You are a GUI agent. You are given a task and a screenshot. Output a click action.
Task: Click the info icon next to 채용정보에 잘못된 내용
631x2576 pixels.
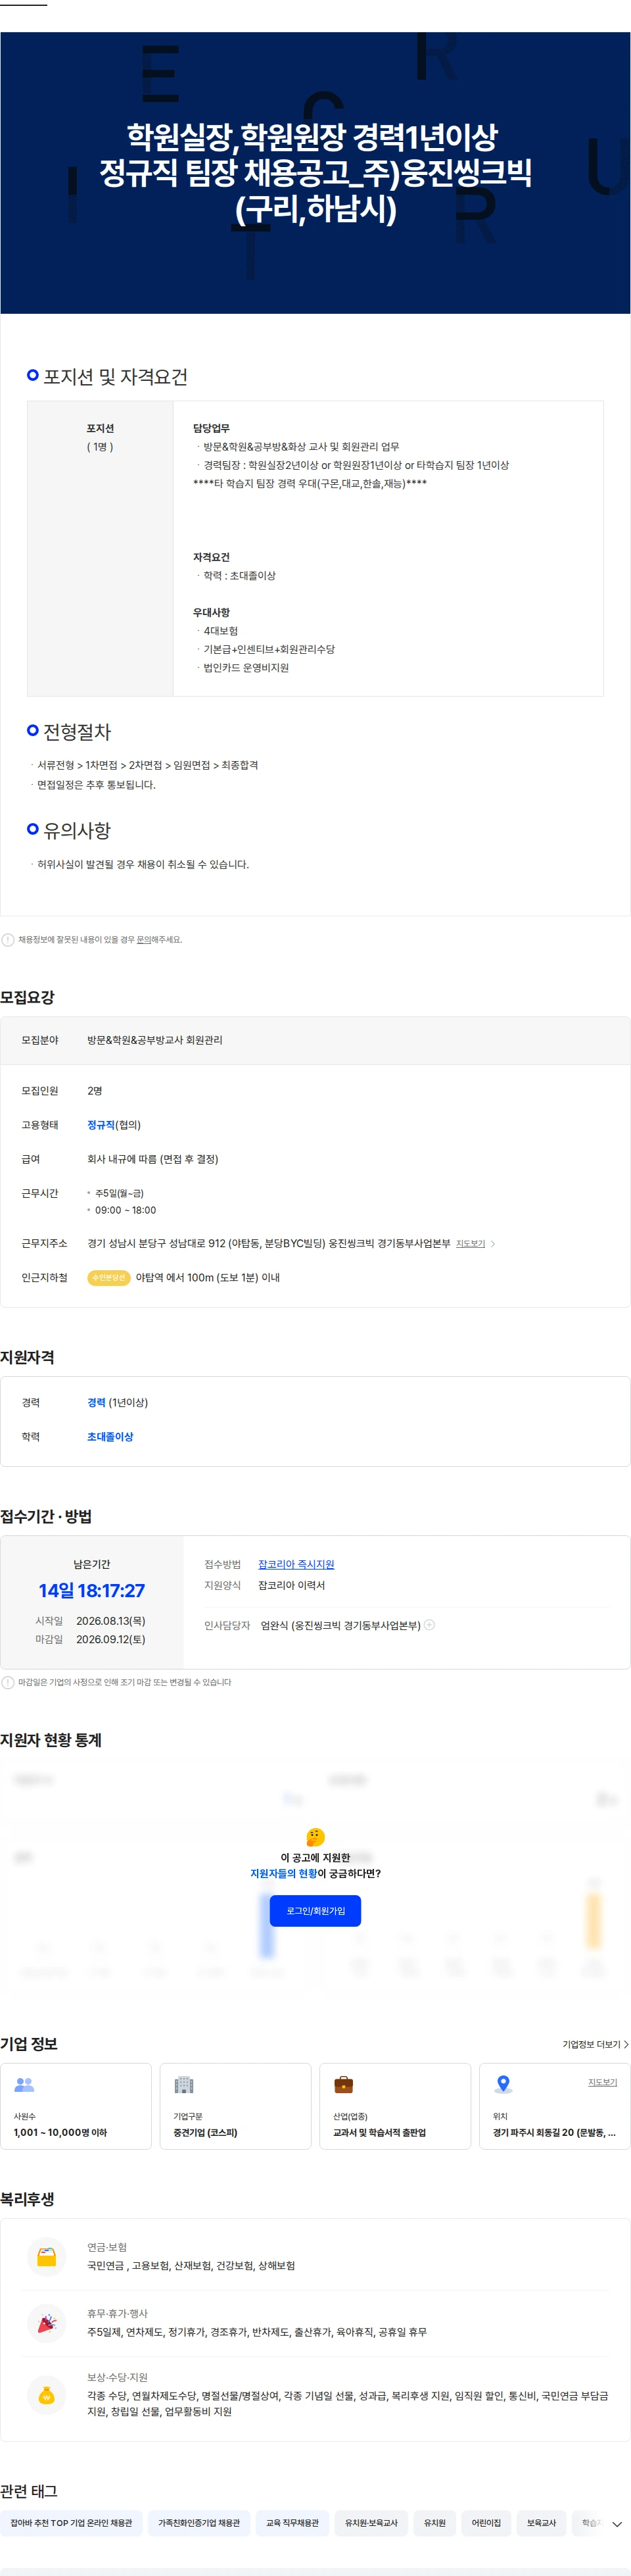pos(8,940)
